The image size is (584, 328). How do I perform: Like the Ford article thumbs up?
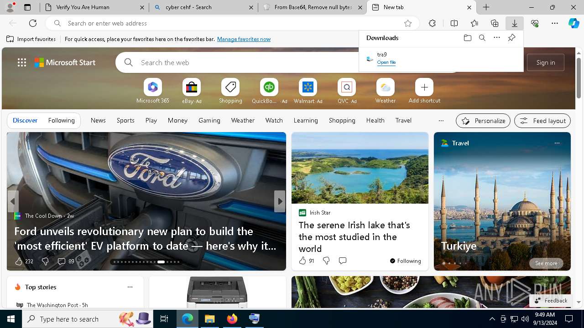(x=19, y=261)
